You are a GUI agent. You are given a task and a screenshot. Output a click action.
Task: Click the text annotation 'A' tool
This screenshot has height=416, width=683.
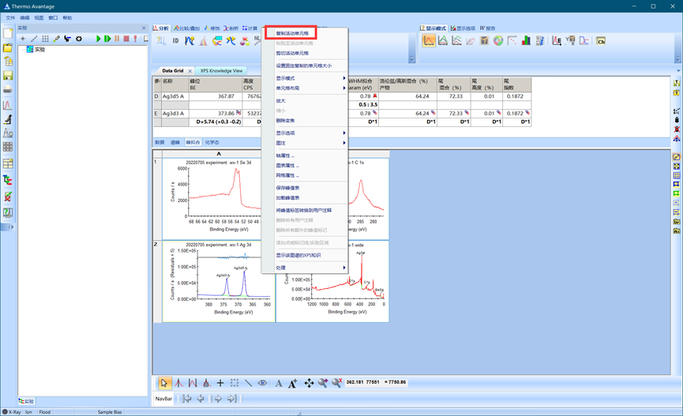[x=278, y=383]
